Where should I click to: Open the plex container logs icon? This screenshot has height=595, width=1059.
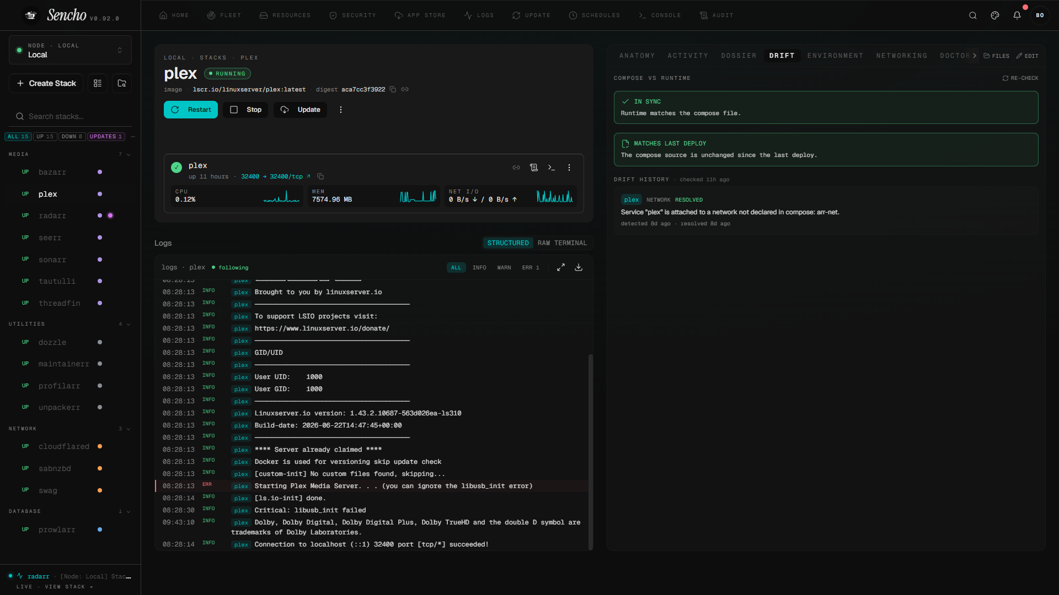tap(534, 167)
